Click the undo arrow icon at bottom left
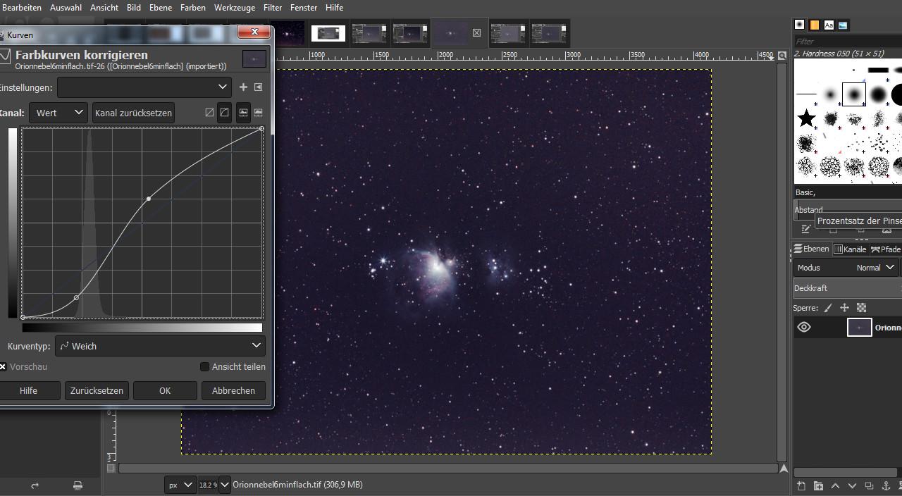This screenshot has width=902, height=496. point(35,485)
